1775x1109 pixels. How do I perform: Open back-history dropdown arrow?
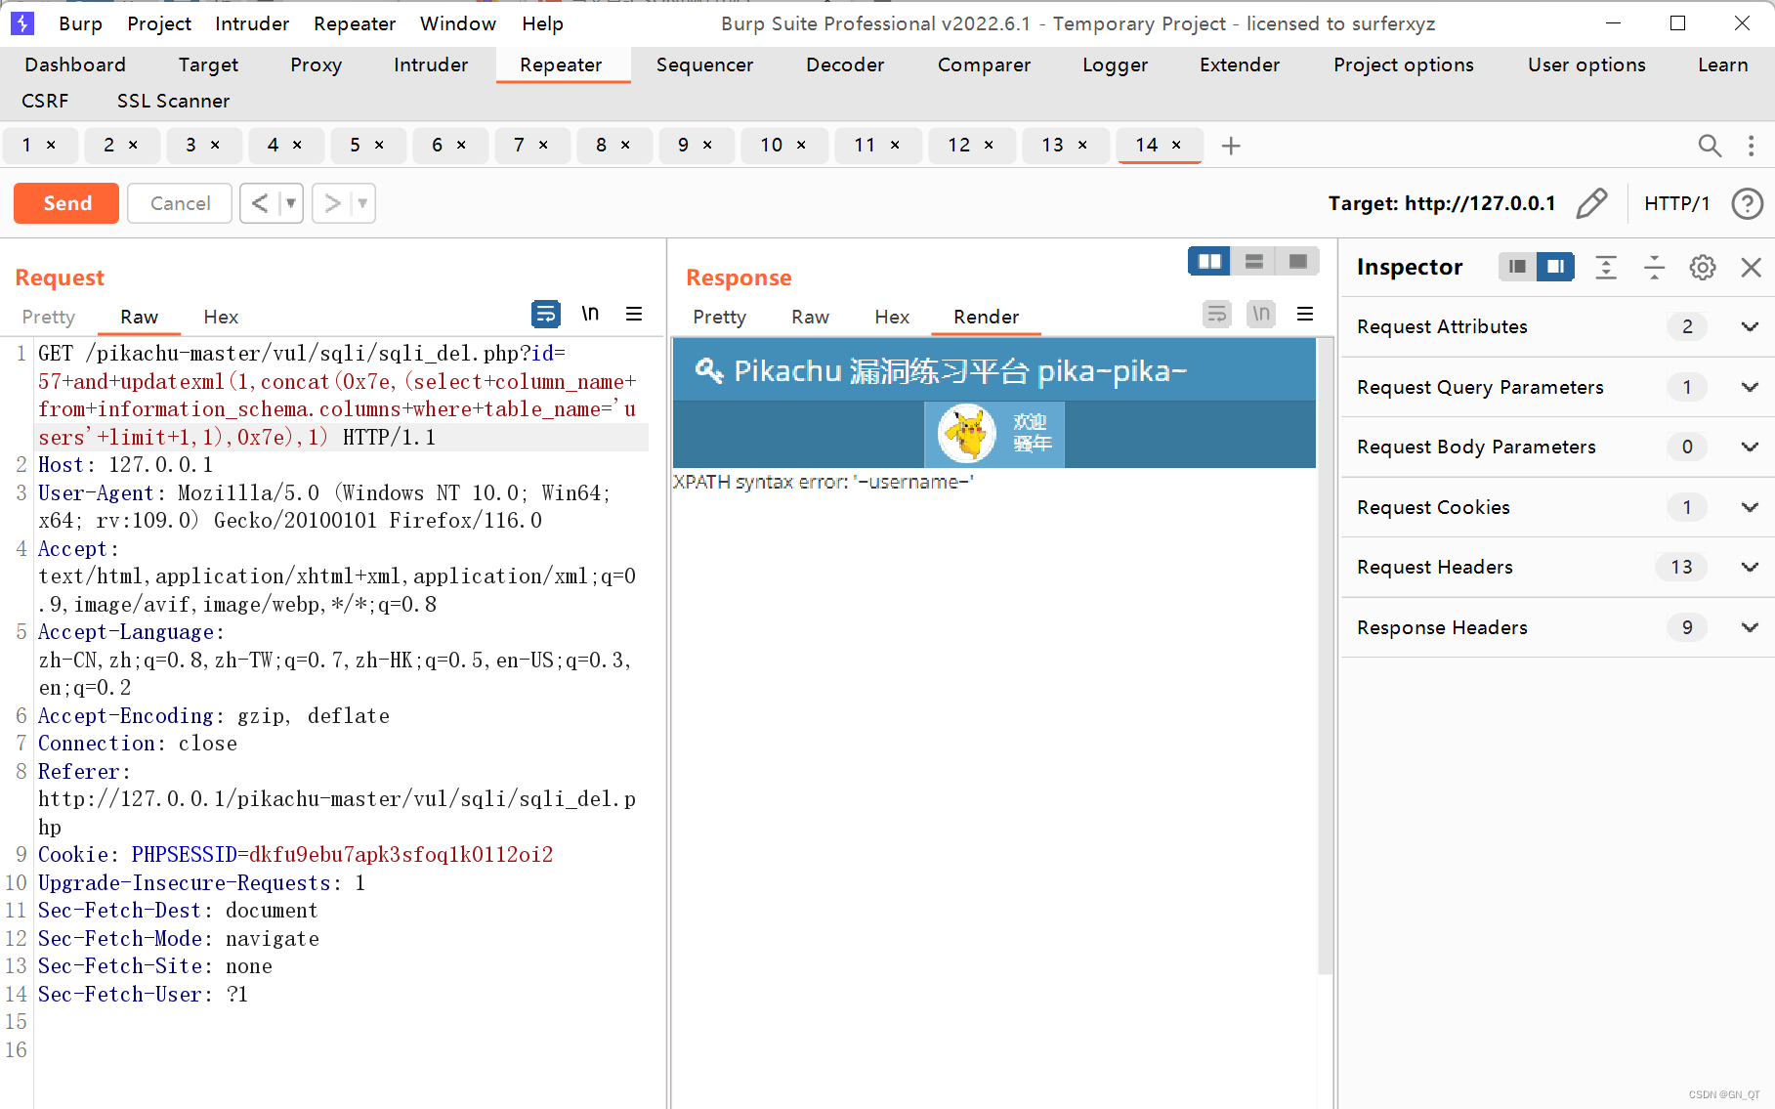pyautogui.click(x=290, y=203)
